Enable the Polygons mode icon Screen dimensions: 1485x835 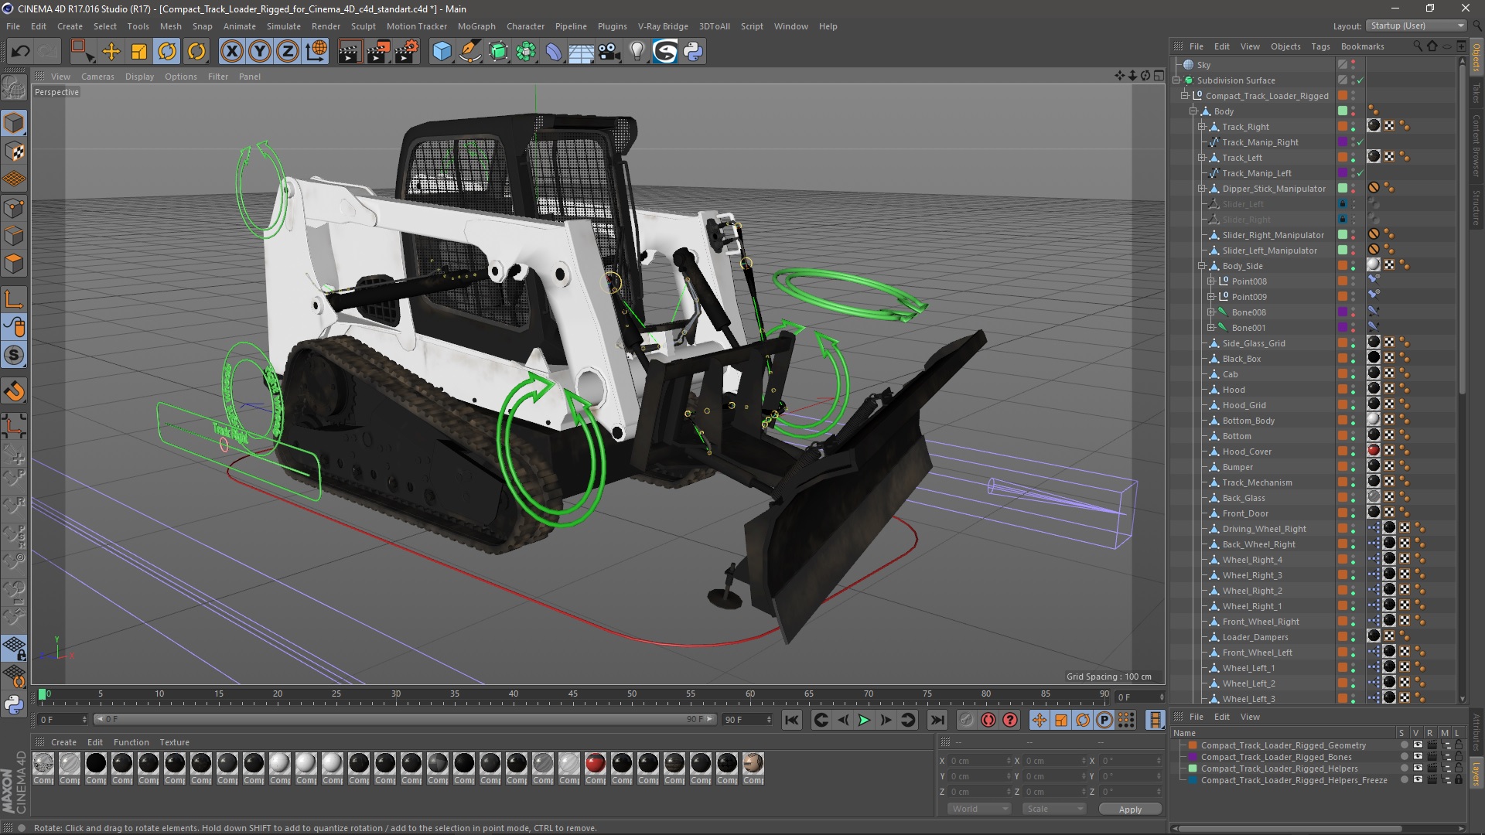(14, 264)
